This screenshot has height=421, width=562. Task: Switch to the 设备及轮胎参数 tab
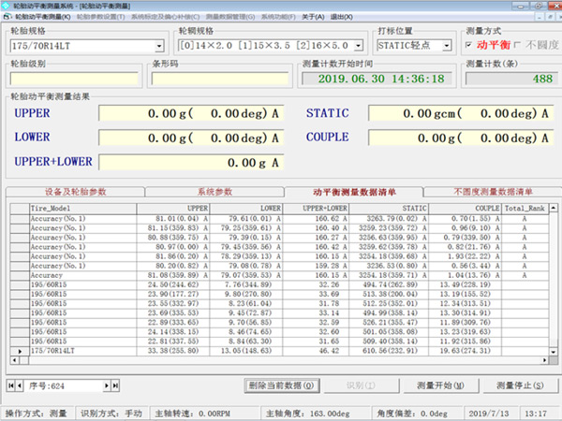pyautogui.click(x=75, y=192)
